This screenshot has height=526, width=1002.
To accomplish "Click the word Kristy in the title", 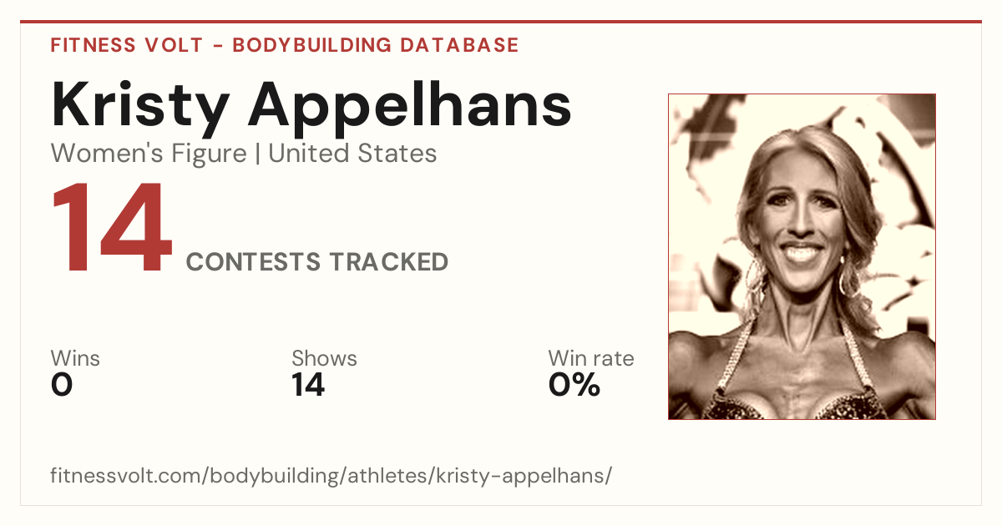I will (x=140, y=107).
